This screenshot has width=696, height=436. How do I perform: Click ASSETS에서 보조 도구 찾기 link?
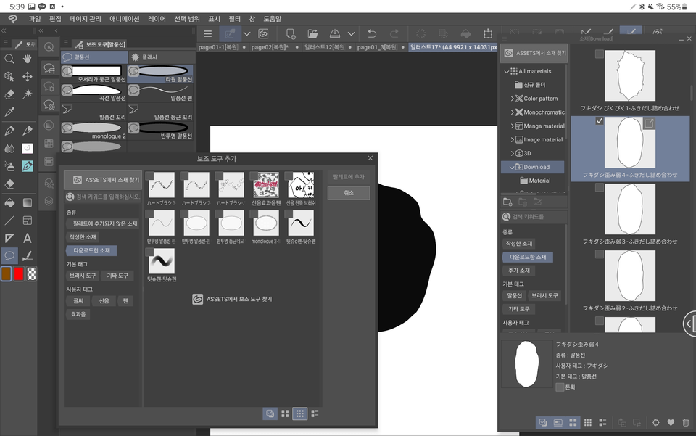[x=233, y=299]
